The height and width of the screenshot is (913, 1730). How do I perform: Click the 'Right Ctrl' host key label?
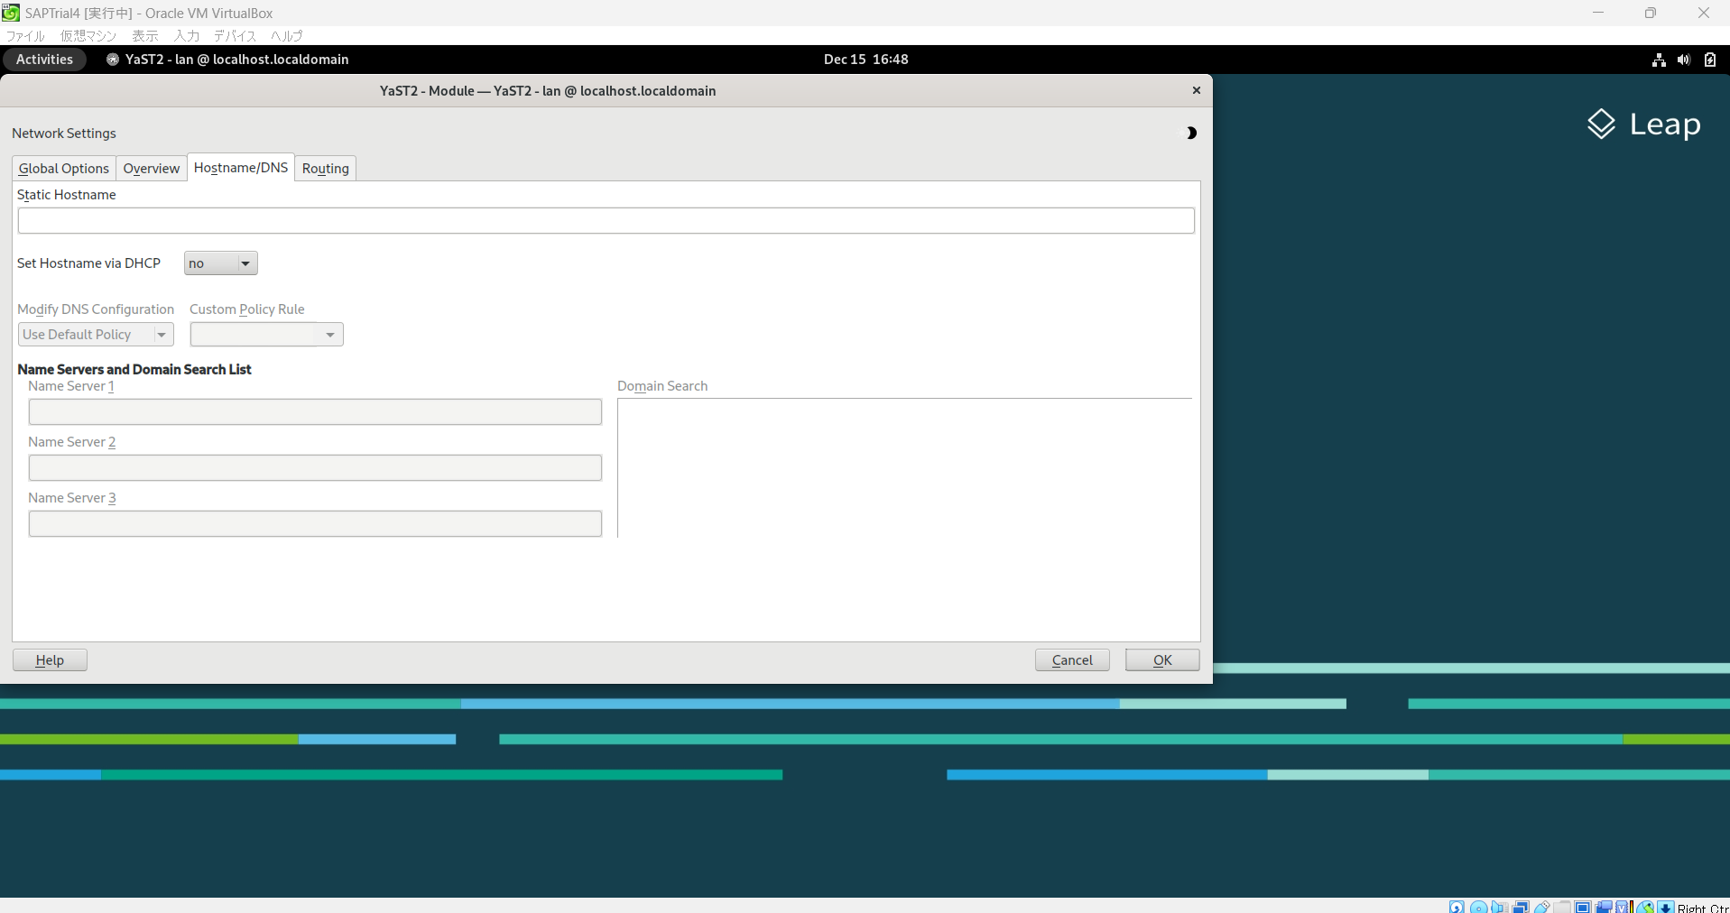click(1704, 908)
